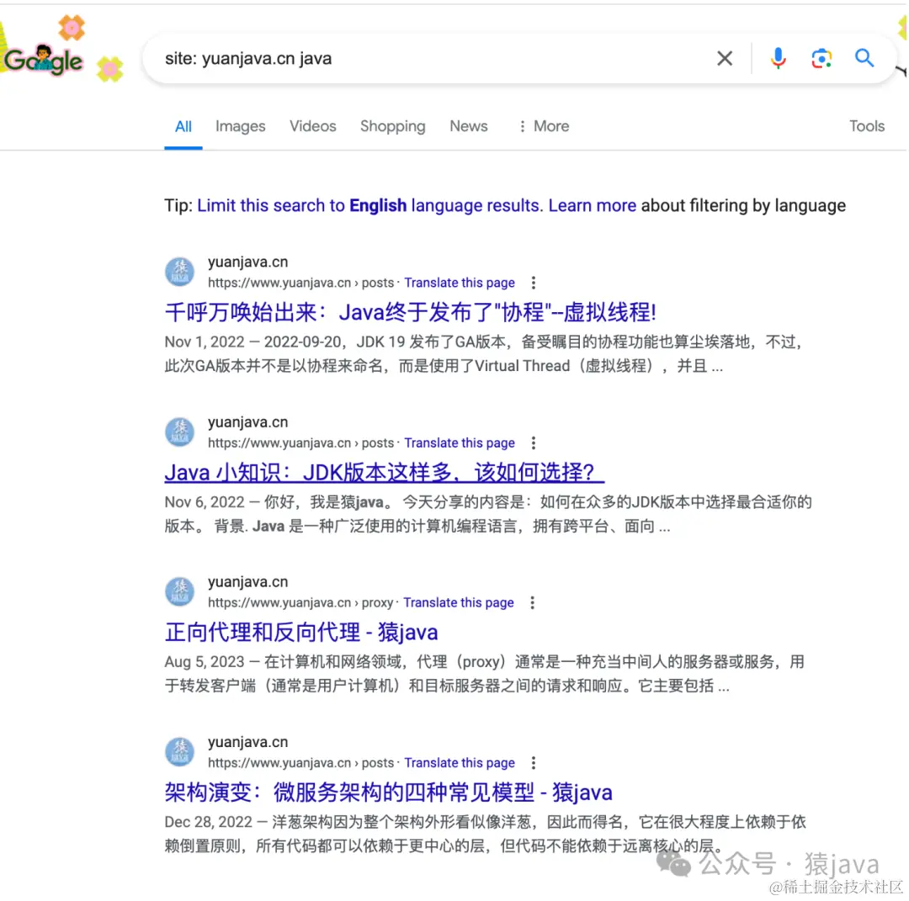This screenshot has height=901, width=909.
Task: Open the Java 小知识 JDK版本 result title
Action: click(385, 473)
